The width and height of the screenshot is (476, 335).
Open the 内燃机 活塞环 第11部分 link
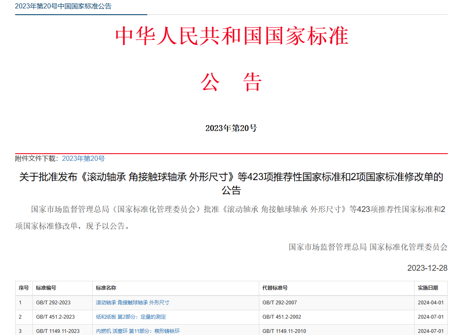[138, 331]
